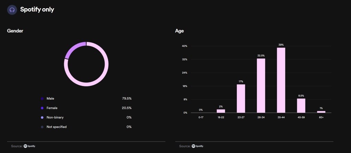Image resolution: width=351 pixels, height=153 pixels.
Task: Select the Not specified legend label
Action: point(57,127)
